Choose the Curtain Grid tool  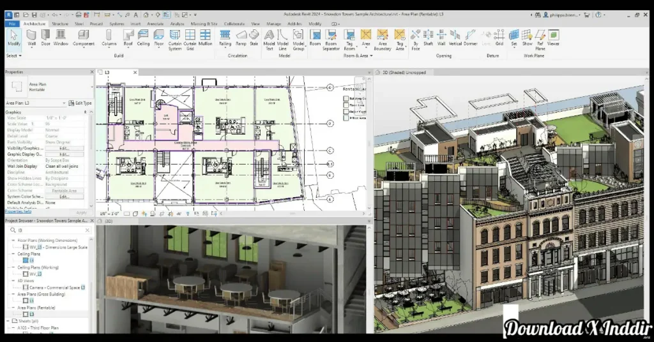point(190,40)
